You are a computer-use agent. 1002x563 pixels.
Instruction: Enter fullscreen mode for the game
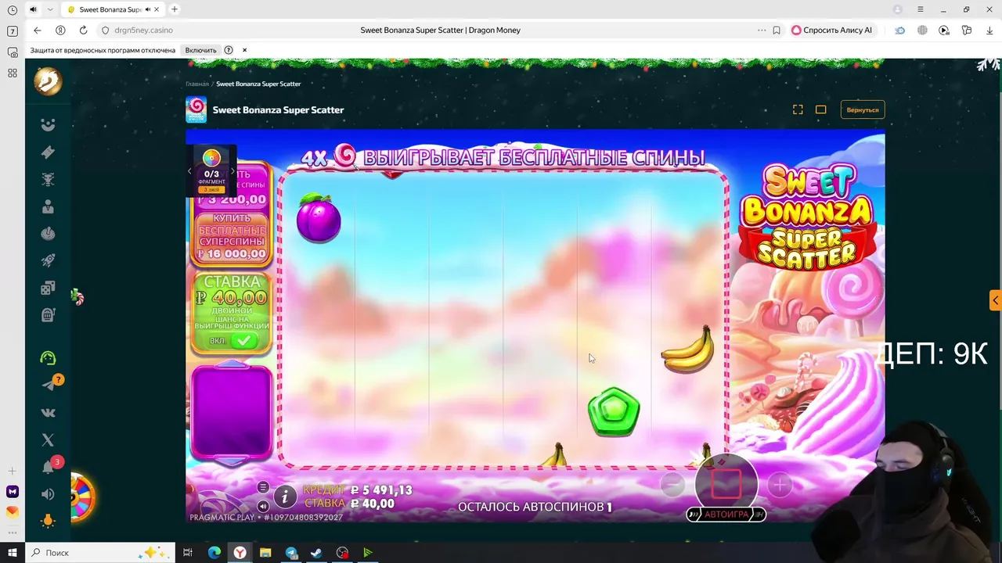tap(798, 109)
